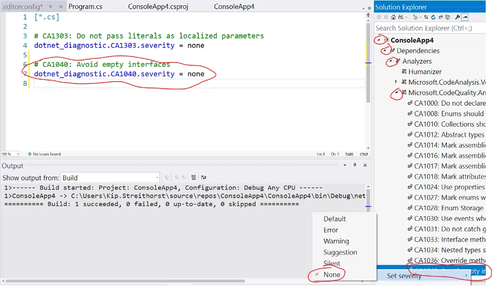
Task: Pin the Output panel with the pushpin icon
Action: [x=355, y=165]
